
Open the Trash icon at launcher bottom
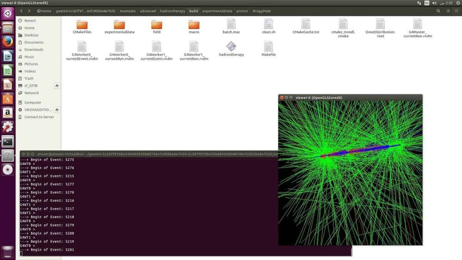pyautogui.click(x=8, y=252)
